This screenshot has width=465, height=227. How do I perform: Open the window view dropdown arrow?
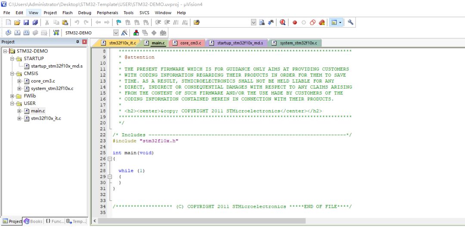point(341,22)
